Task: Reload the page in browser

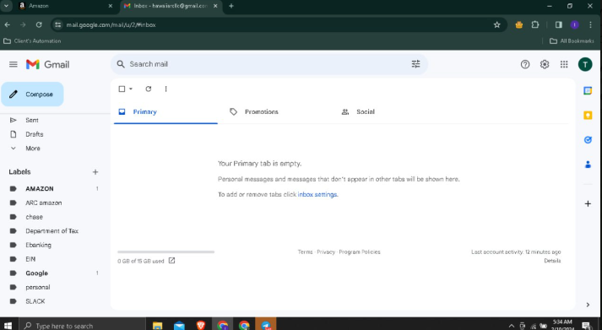Action: pos(39,25)
